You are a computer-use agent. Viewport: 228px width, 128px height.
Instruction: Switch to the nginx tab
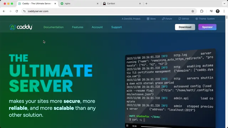[x=79, y=4]
